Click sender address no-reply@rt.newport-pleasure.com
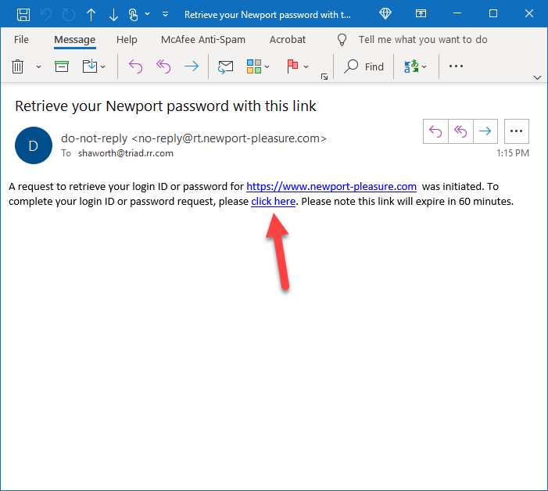 (229, 138)
